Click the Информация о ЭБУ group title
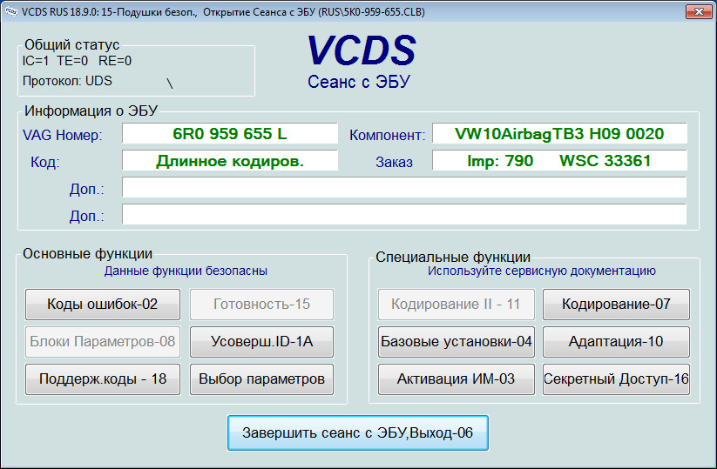The image size is (717, 469). click(x=91, y=111)
